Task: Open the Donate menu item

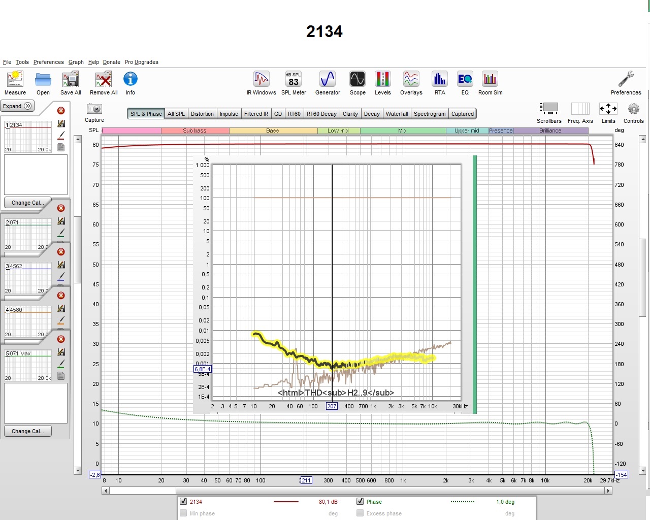Action: coord(112,62)
